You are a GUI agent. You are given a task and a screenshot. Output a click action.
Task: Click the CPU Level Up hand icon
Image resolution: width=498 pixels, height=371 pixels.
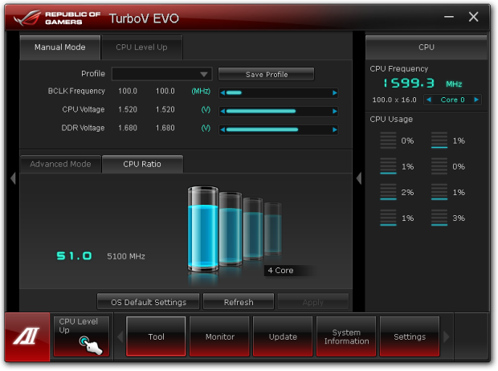[x=91, y=345]
